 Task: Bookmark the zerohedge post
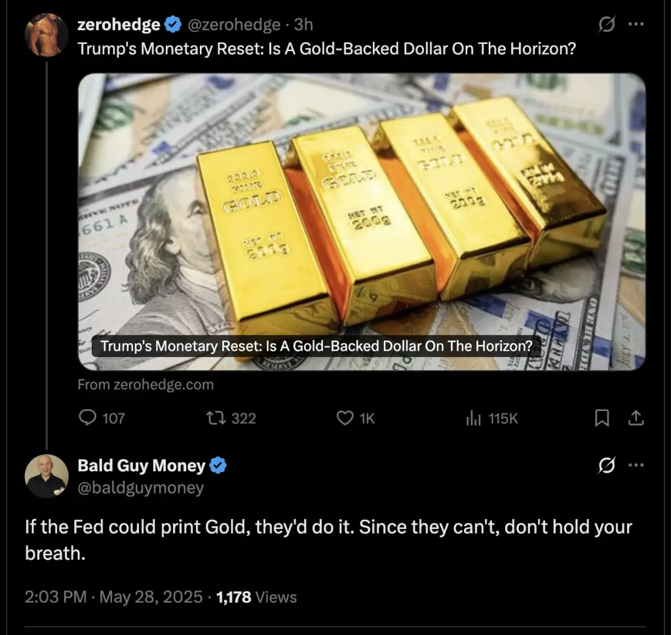pyautogui.click(x=602, y=418)
